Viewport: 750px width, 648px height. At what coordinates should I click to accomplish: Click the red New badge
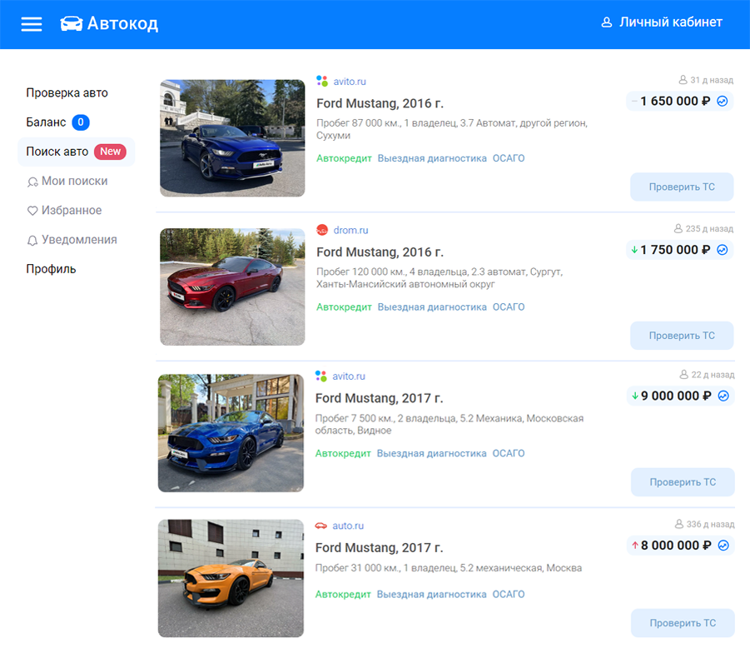point(110,152)
